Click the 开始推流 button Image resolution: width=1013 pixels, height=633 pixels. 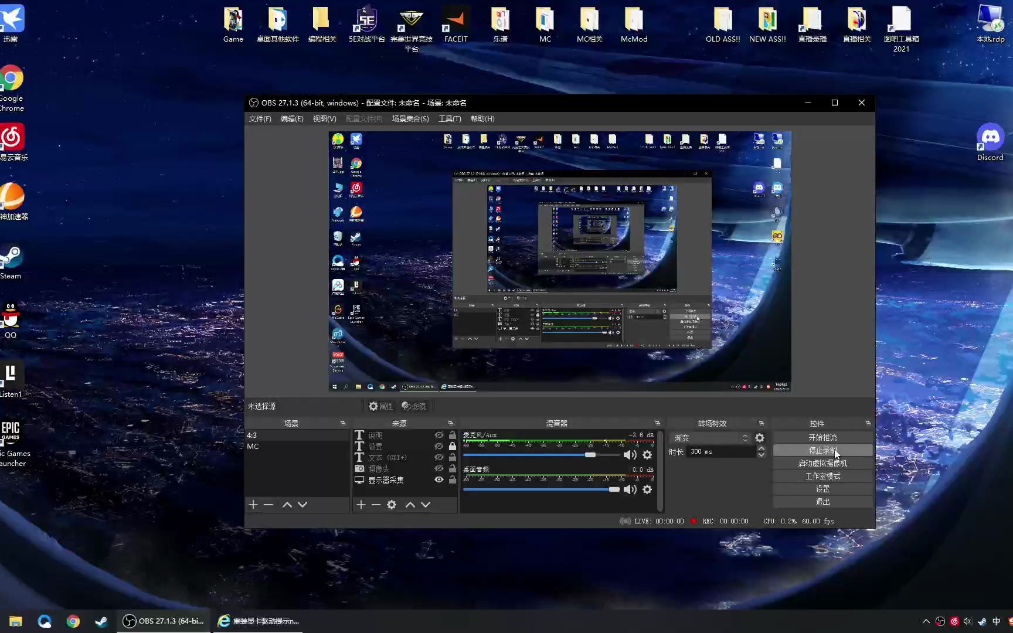click(822, 438)
